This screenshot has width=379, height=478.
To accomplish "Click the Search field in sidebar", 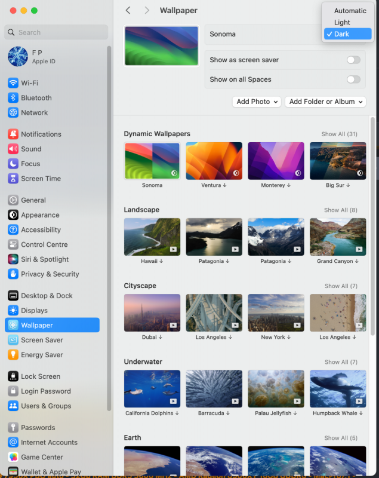I will click(x=57, y=32).
